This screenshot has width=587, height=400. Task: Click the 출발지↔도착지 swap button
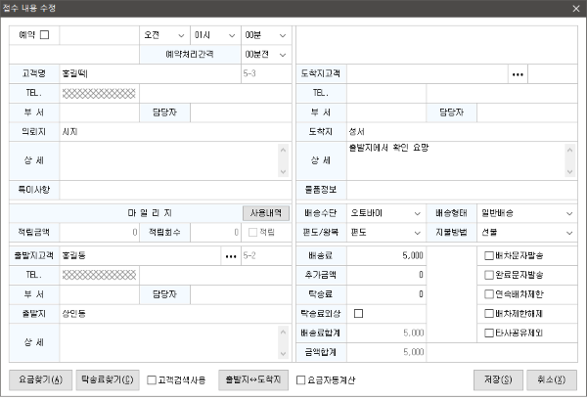(x=253, y=379)
